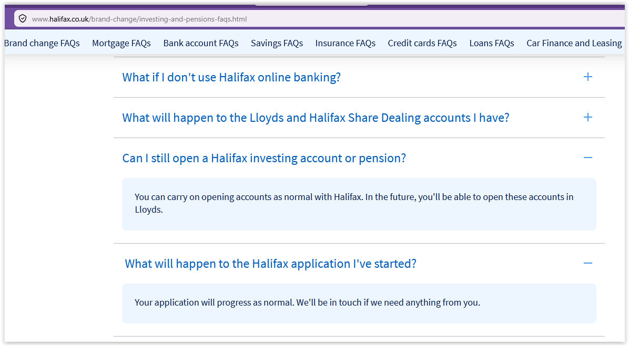Click the shield icon in address bar

23,19
